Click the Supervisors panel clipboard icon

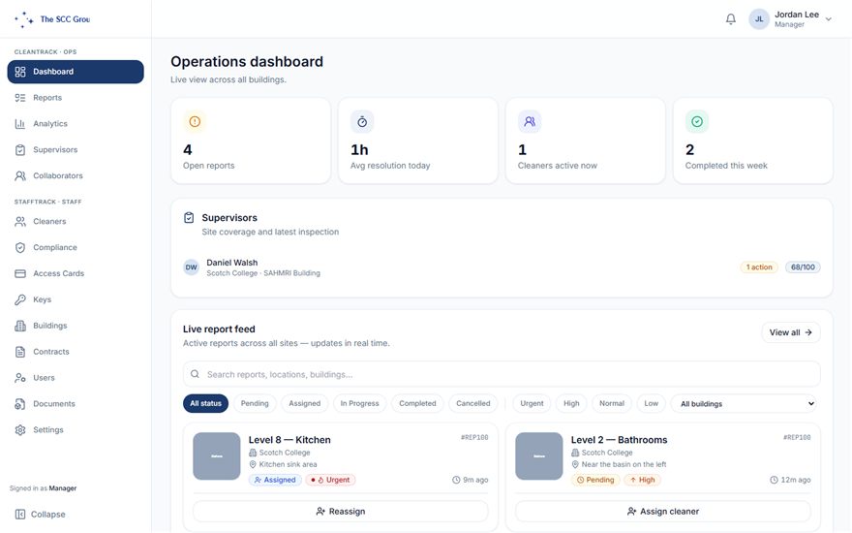[189, 218]
